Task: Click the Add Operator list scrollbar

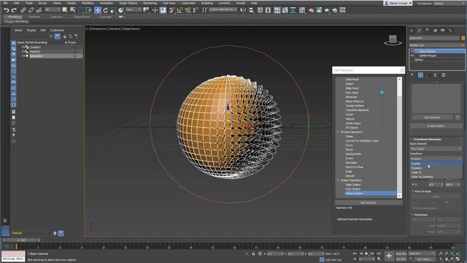Action: (399, 137)
